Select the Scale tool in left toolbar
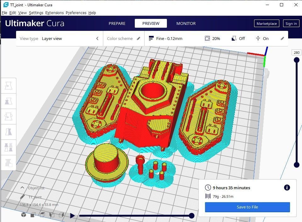The image size is (302, 222). point(9,101)
